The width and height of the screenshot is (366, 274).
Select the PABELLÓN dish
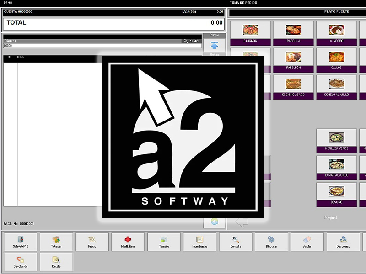click(293, 60)
